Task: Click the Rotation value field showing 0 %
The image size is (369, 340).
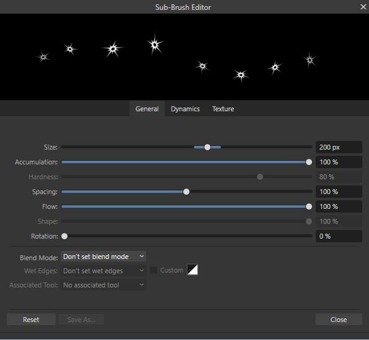Action: pos(339,236)
